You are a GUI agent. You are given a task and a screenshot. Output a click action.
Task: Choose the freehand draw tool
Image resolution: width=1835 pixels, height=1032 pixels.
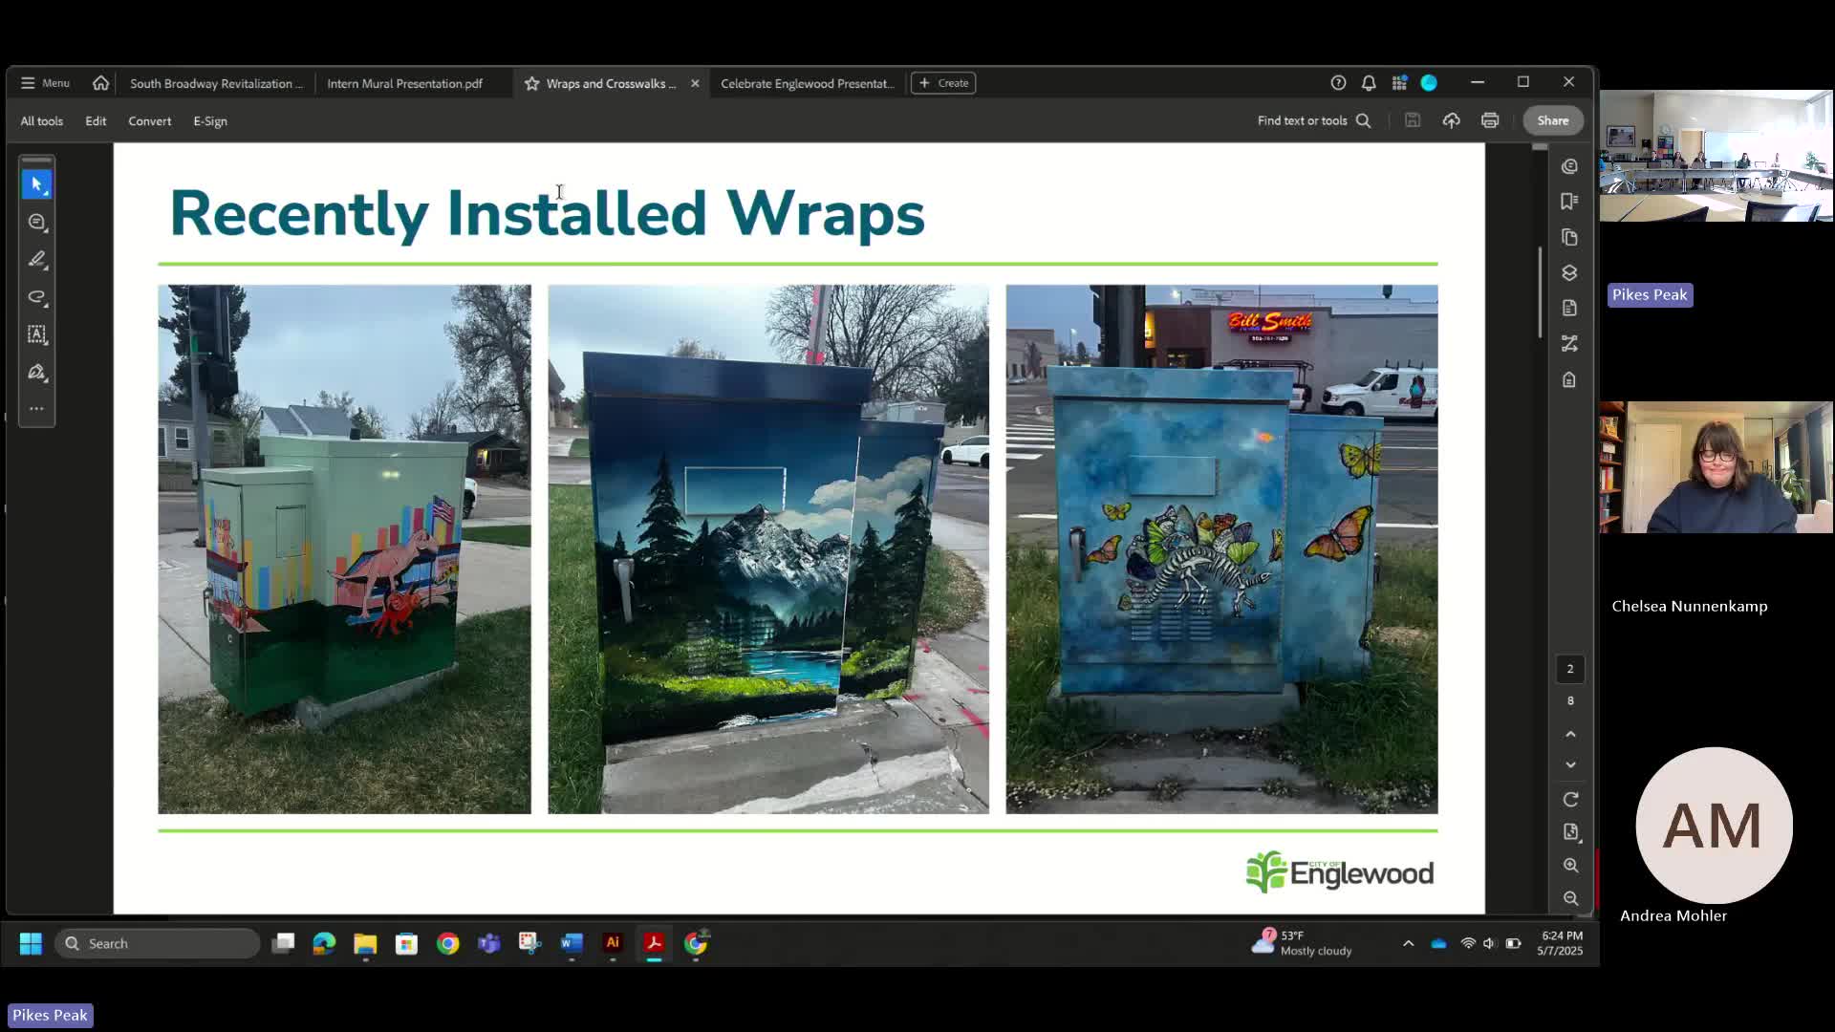(36, 297)
